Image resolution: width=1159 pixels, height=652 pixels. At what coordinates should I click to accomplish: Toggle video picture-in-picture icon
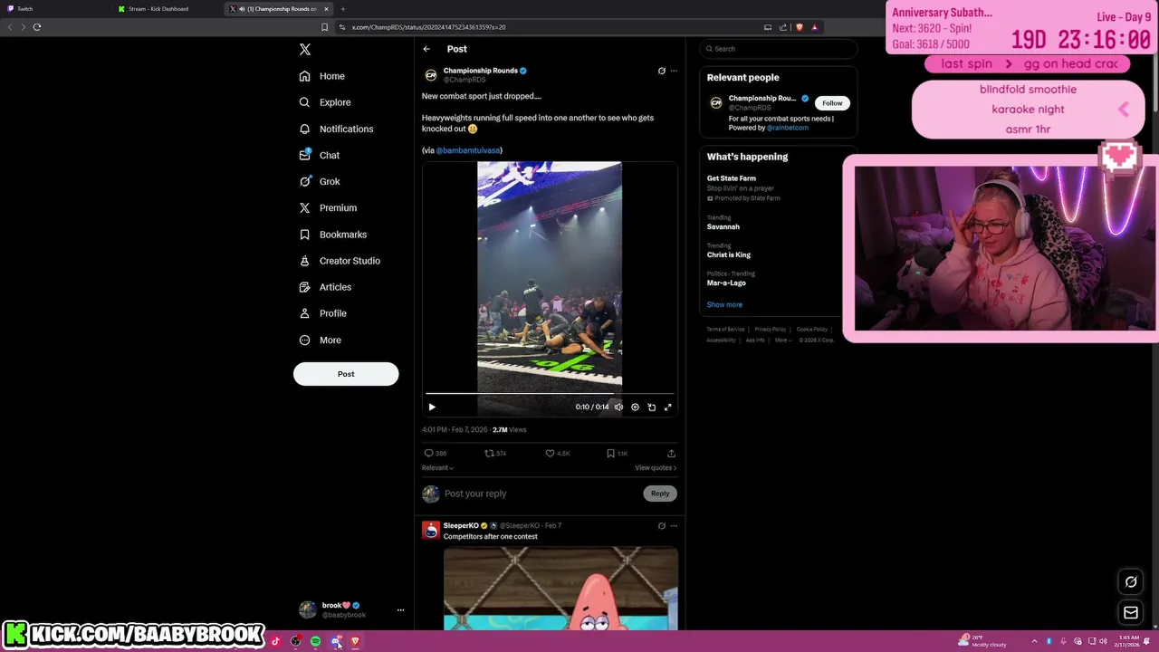point(652,407)
